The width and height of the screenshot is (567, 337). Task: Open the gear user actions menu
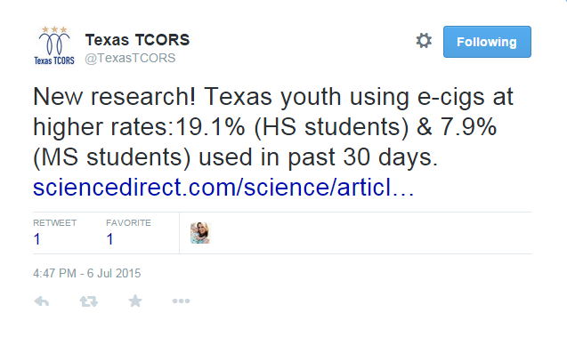click(x=424, y=41)
